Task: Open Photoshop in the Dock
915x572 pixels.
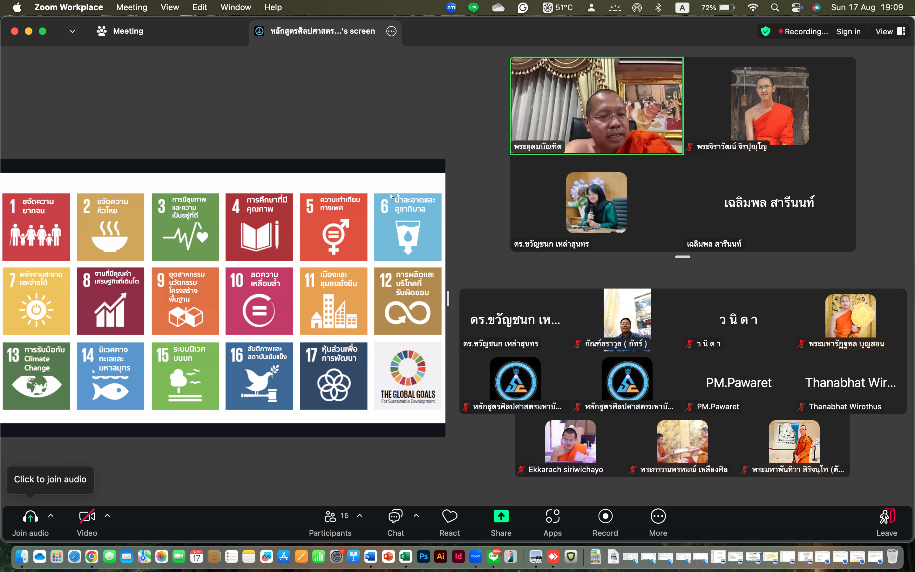Action: [x=423, y=556]
